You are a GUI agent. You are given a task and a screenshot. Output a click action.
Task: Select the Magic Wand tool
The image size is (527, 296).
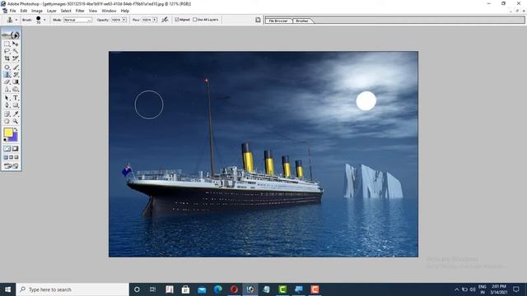(x=16, y=51)
